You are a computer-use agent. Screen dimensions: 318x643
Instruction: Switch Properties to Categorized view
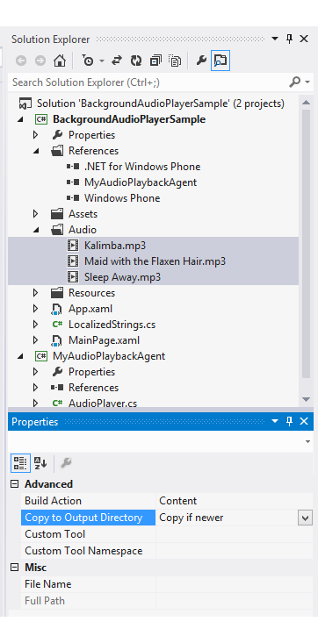(20, 463)
